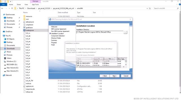Screen dimensions: 181x102
Task: Sort files by Date modified column
Action: point(63,12)
